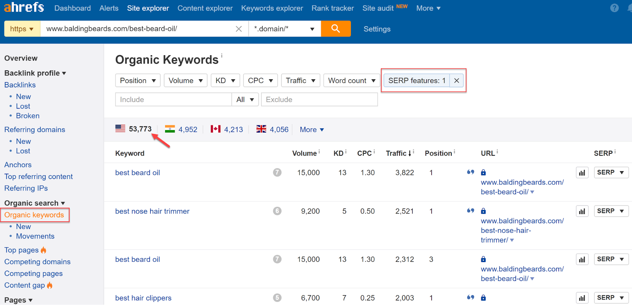Image resolution: width=632 pixels, height=305 pixels.
Task: Click featured snippet quote icon in best nose hair trimmer row
Action: pyautogui.click(x=470, y=211)
